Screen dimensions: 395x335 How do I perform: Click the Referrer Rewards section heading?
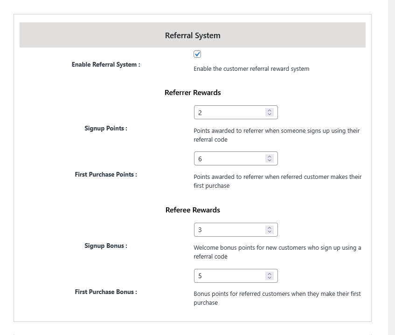click(x=193, y=92)
